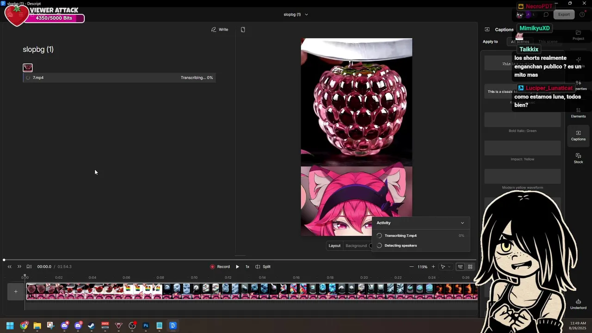Click the playback progress bar knob
592x333 pixels.
coord(4,260)
